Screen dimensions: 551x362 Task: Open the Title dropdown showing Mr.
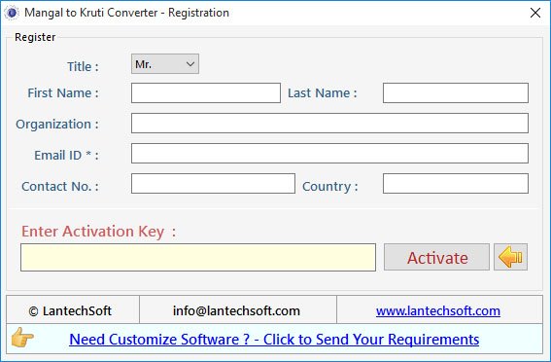[165, 64]
